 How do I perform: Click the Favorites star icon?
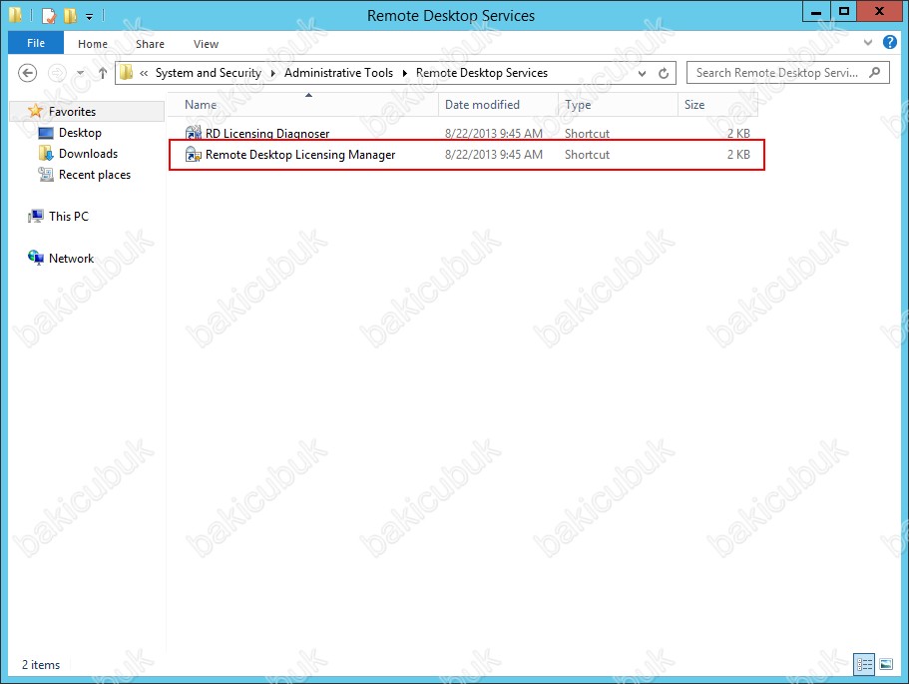coord(35,111)
